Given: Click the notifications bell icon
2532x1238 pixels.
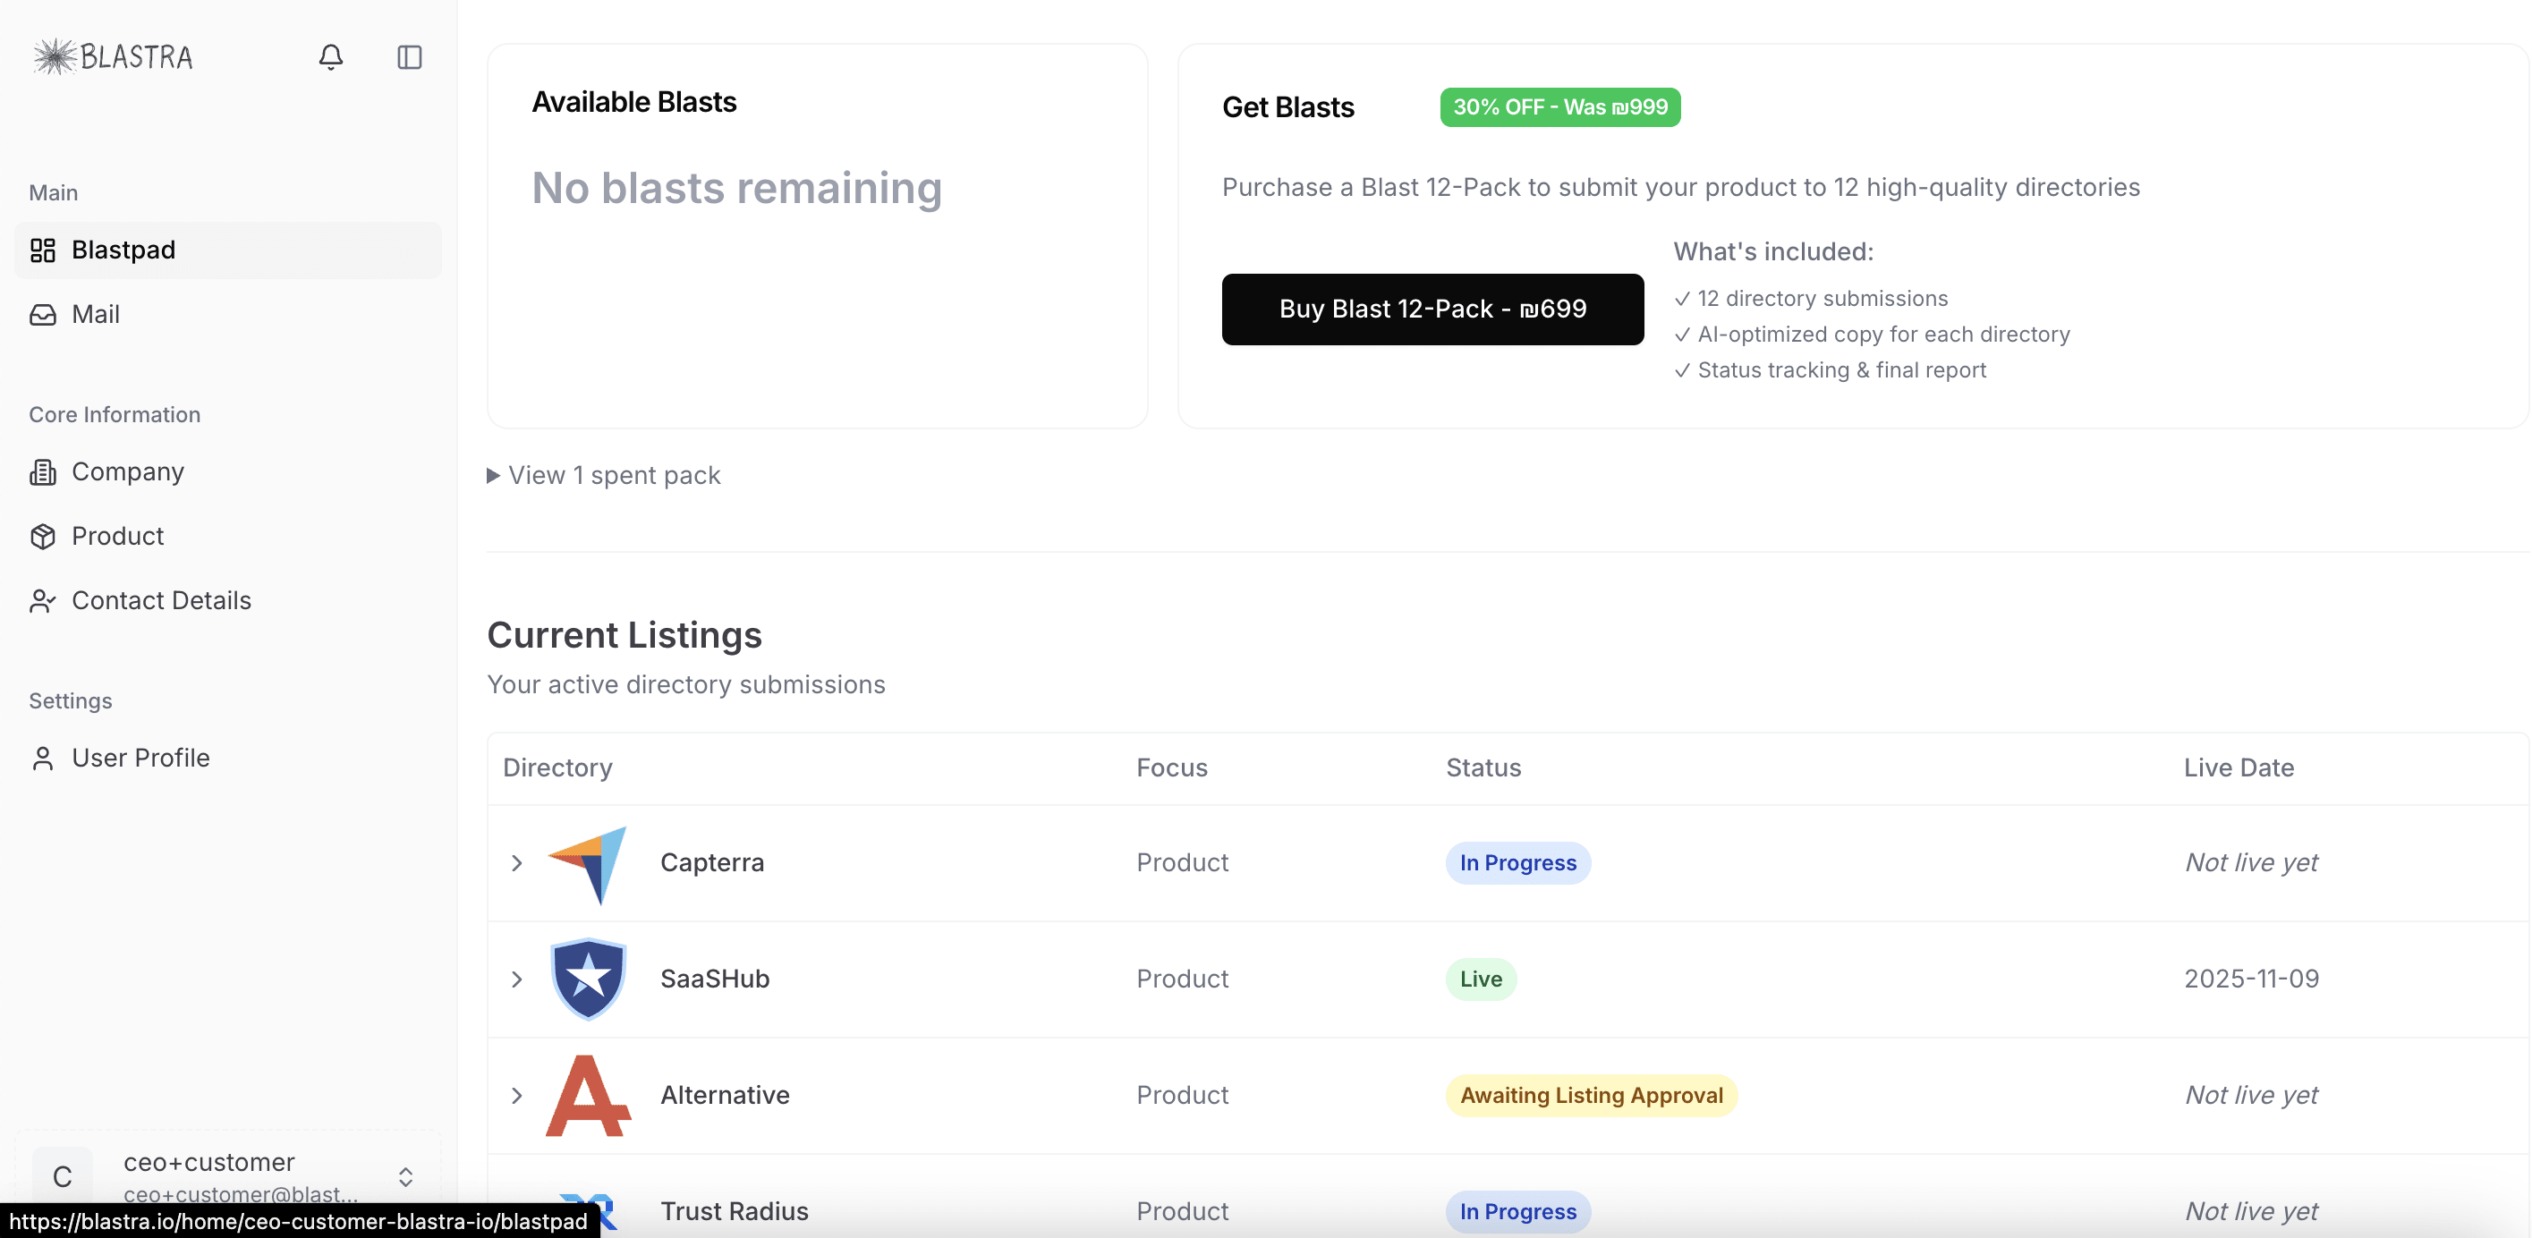Looking at the screenshot, I should click(330, 57).
